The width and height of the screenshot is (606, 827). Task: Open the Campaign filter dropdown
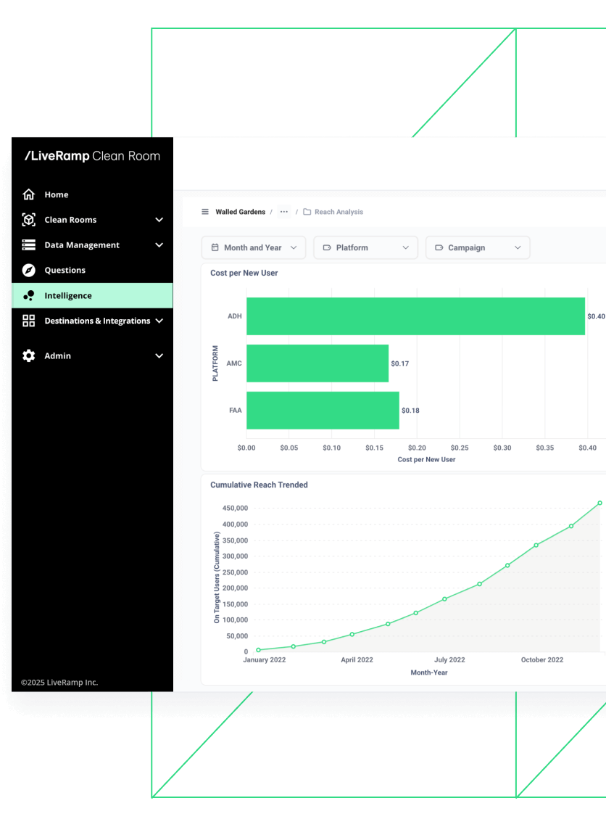point(478,247)
